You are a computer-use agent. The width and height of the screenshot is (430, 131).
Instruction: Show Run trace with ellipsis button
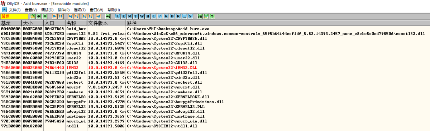[x=184, y=16]
